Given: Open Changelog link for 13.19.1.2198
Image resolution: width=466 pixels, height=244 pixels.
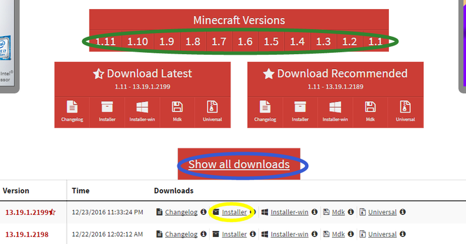Looking at the screenshot, I should (x=181, y=234).
